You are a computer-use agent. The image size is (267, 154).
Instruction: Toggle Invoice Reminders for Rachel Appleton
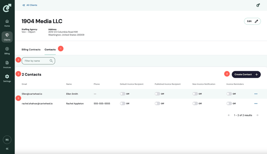pos(229,103)
